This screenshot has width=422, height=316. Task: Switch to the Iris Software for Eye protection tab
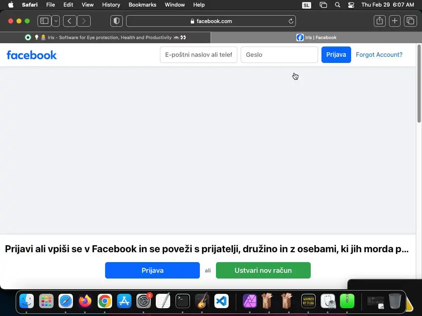(105, 37)
